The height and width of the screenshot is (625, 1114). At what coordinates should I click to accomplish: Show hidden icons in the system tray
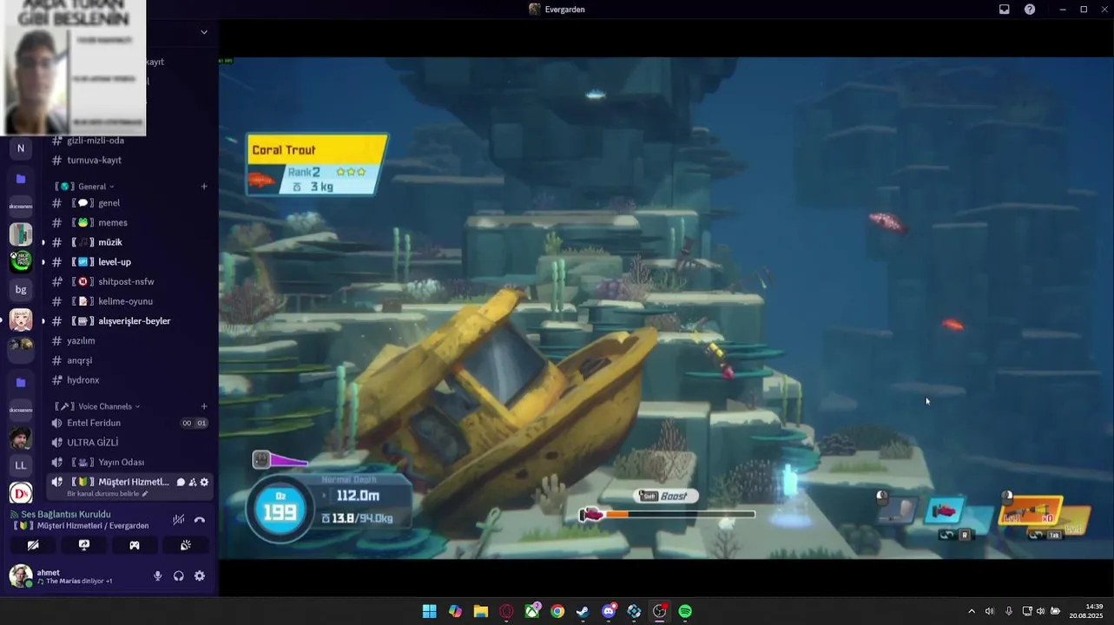(971, 611)
